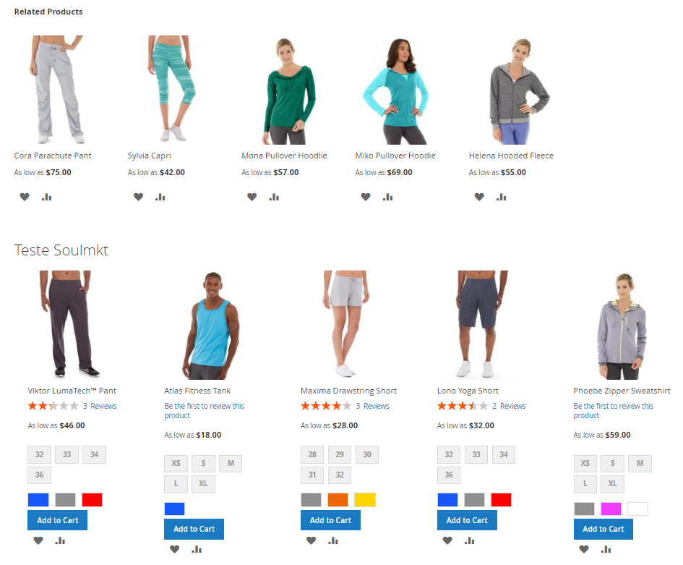Compare Atlas Fitness Tank via chart icon

pos(197,549)
